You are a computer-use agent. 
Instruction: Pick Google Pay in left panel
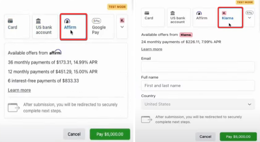pyautogui.click(x=100, y=26)
